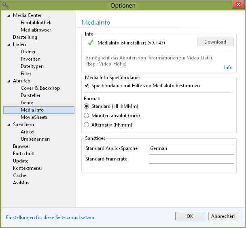The width and height of the screenshot is (246, 228).
Task: Open Dateitypen settings page
Action: pos(32,66)
